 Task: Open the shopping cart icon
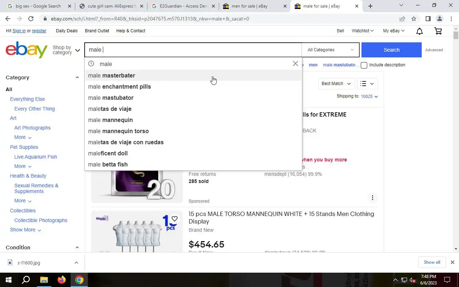pyautogui.click(x=438, y=31)
